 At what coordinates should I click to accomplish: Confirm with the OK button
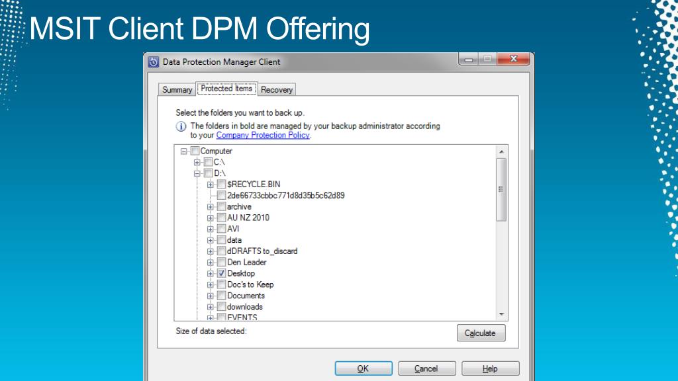coord(363,368)
